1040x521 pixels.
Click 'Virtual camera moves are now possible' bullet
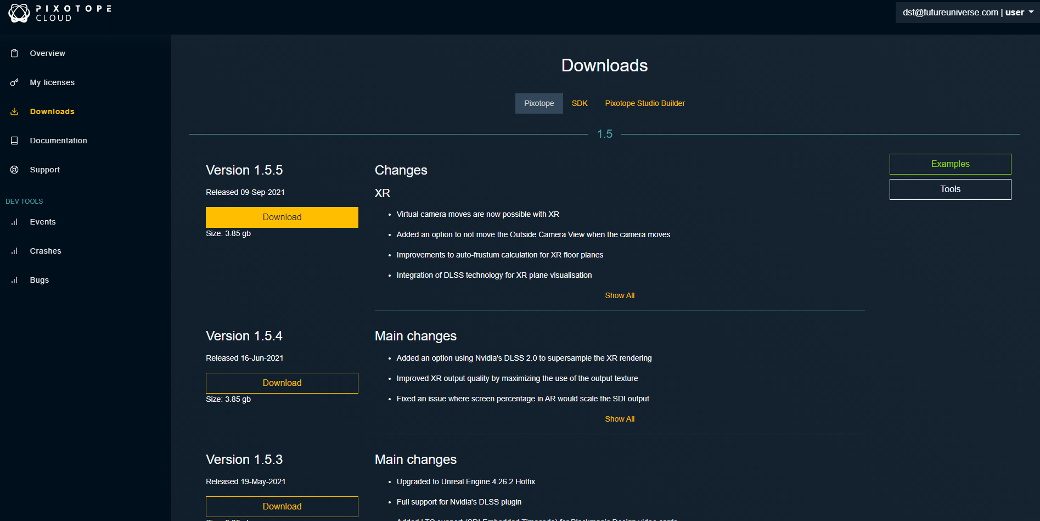478,214
